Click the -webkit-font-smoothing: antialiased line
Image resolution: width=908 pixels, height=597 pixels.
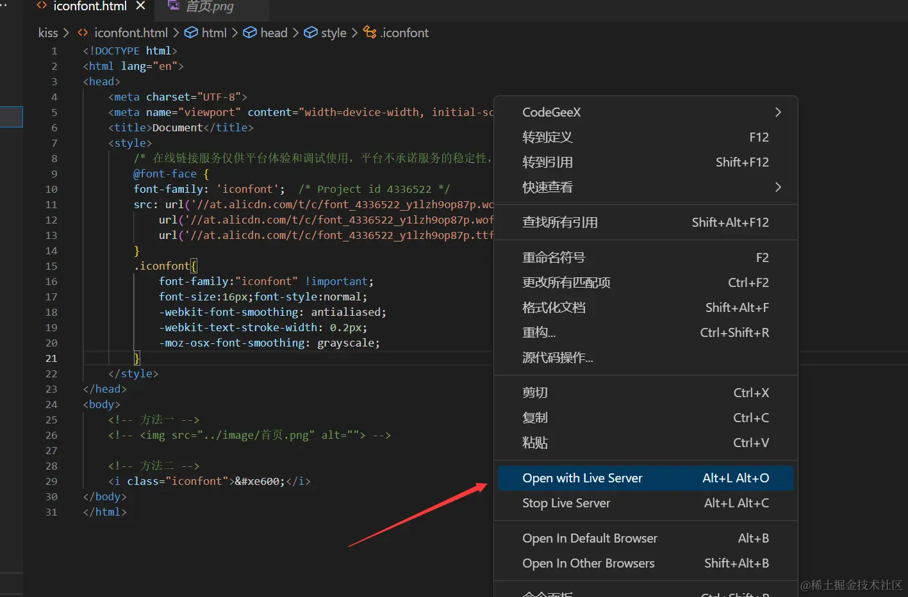[x=272, y=312]
